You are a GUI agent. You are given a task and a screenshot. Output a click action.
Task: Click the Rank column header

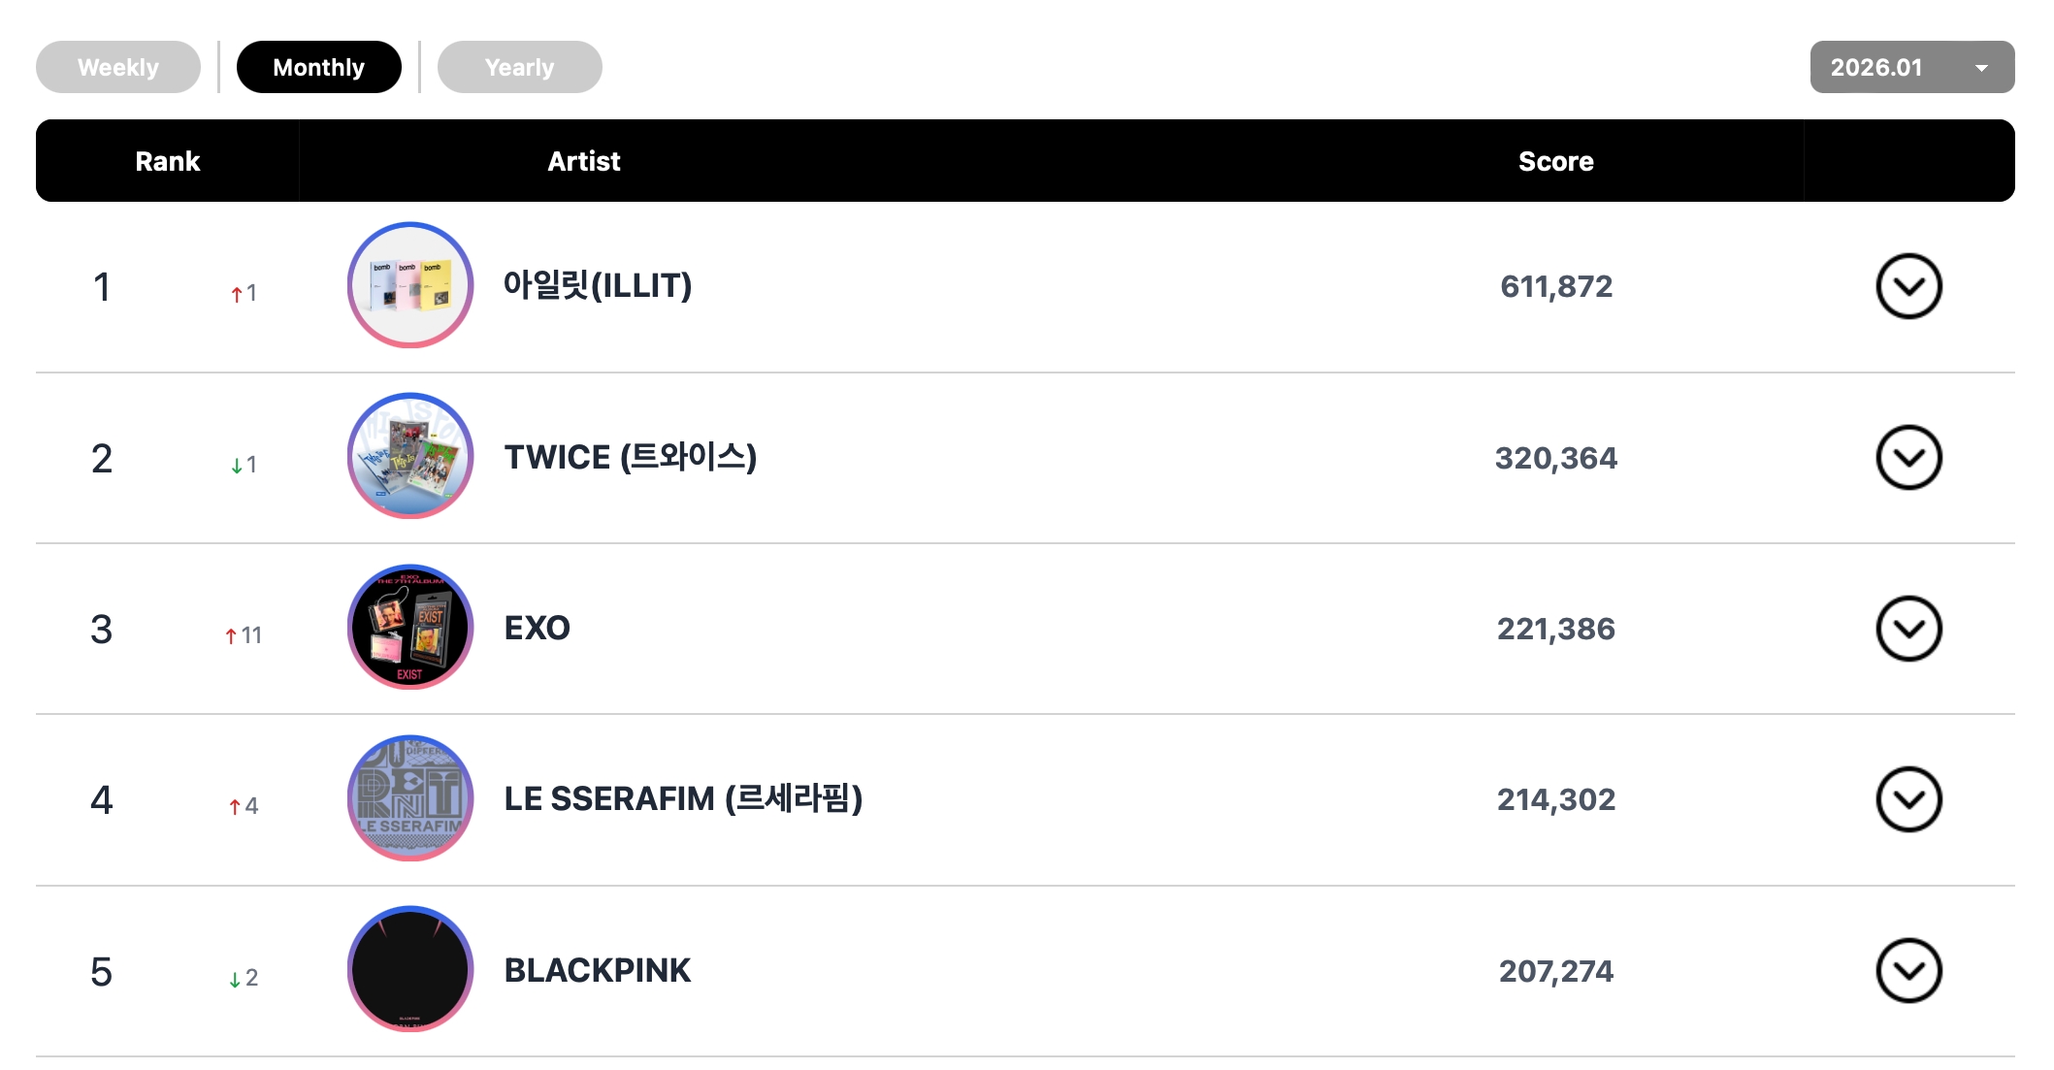(167, 161)
